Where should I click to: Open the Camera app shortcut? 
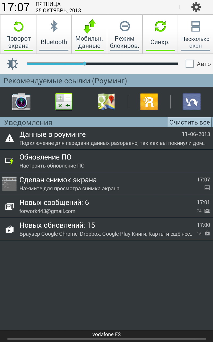tap(21, 102)
